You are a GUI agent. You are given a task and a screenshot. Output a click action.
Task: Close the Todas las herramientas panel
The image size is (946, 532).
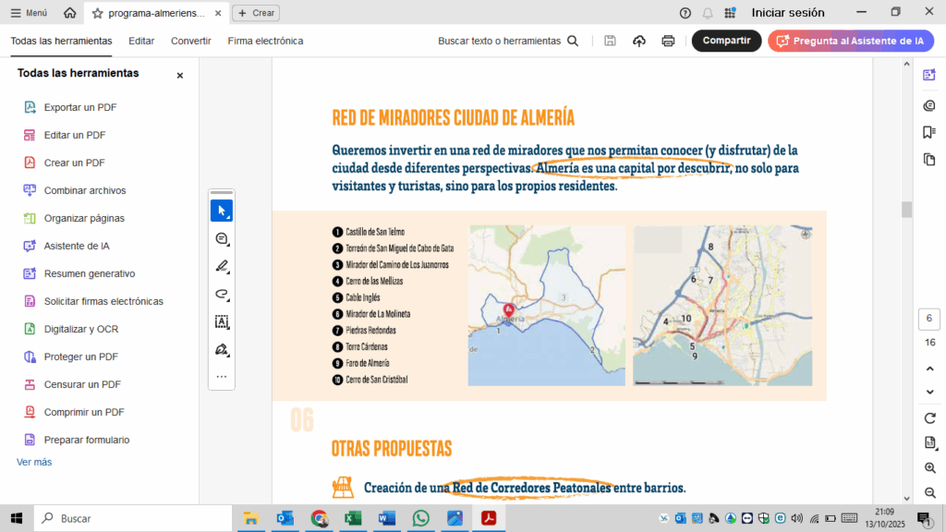coord(180,75)
